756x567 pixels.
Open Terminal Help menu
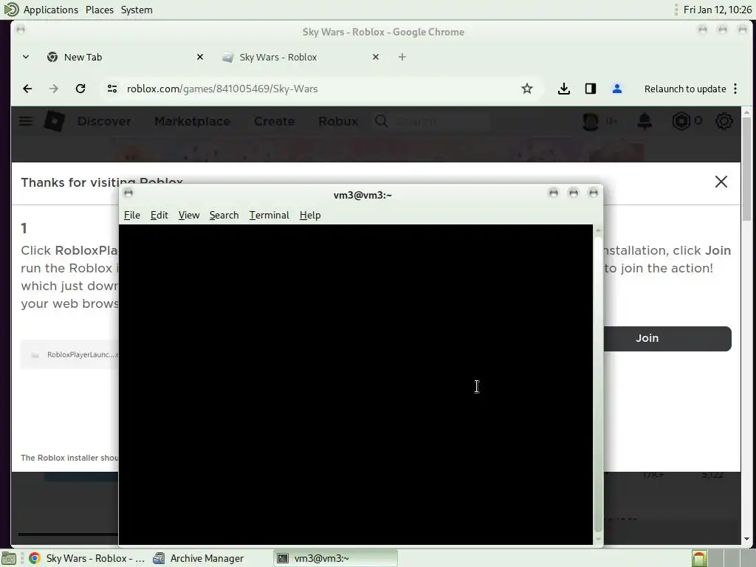click(x=310, y=215)
